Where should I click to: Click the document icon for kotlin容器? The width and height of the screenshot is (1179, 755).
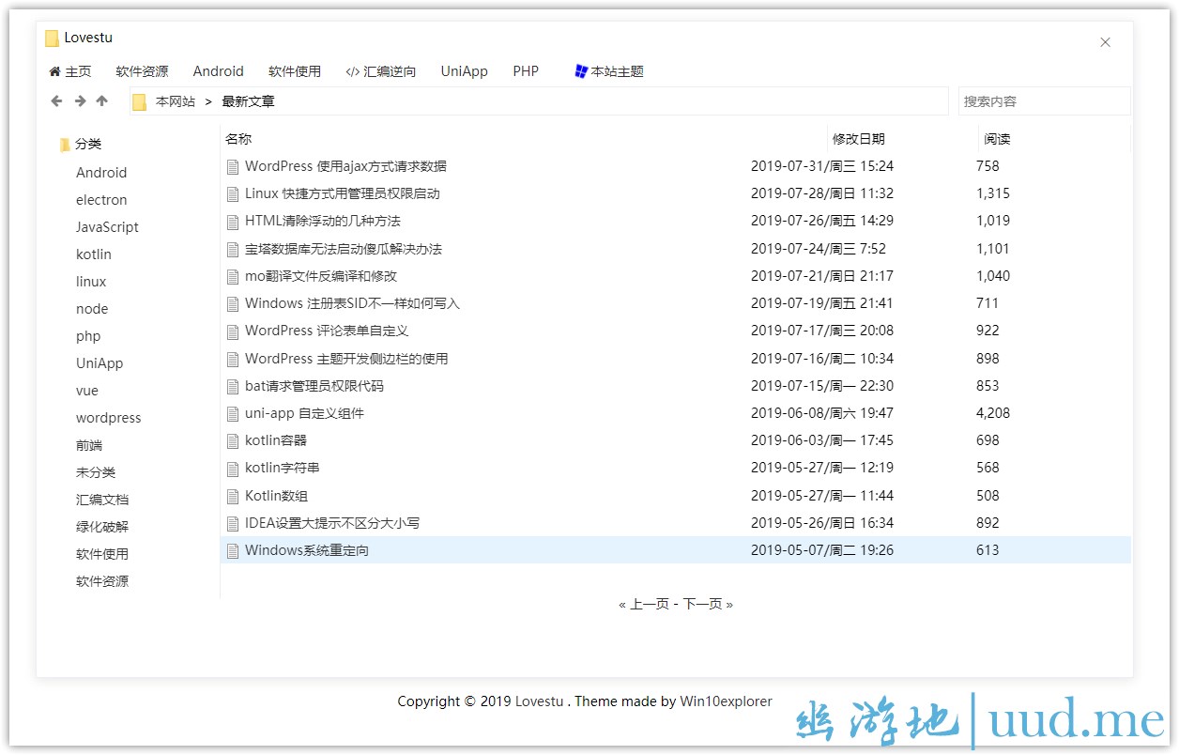pyautogui.click(x=233, y=441)
